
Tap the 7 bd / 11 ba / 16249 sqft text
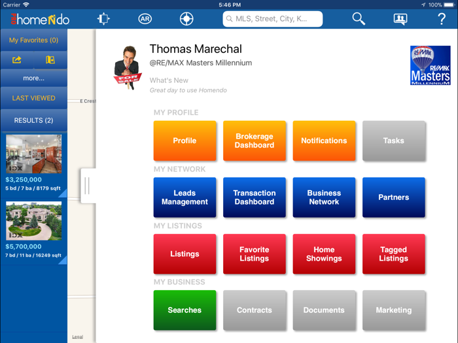(33, 255)
